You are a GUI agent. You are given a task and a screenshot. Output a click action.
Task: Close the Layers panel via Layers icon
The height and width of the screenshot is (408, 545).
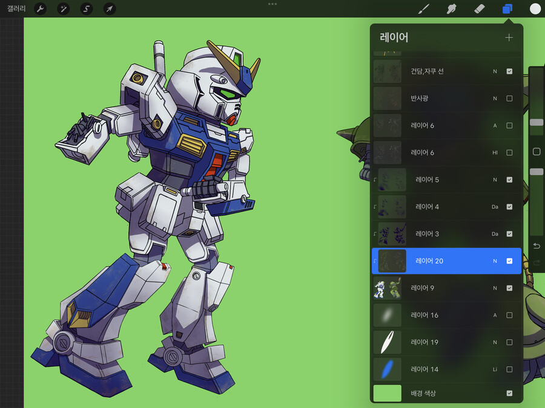pos(507,9)
